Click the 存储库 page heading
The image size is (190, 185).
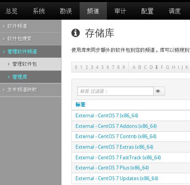click(100, 33)
